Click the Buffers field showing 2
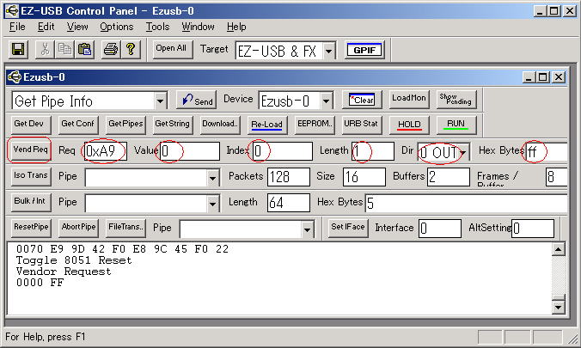This screenshot has width=581, height=348. [x=449, y=177]
